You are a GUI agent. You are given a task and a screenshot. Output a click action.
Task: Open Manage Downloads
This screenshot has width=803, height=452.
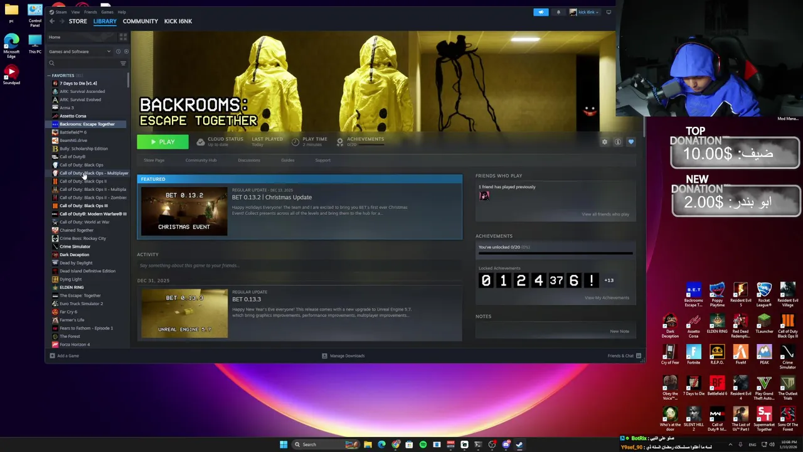tap(343, 356)
